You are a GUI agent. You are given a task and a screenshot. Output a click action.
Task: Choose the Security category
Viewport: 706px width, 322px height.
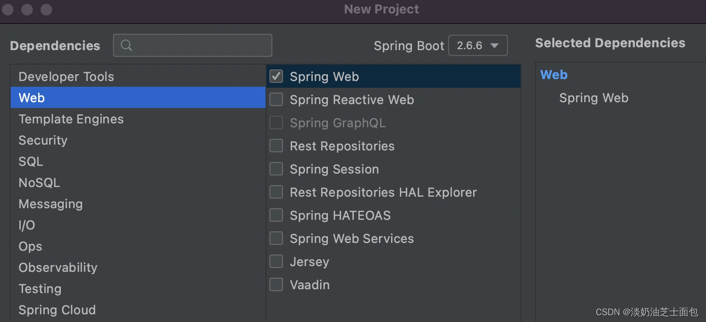43,140
